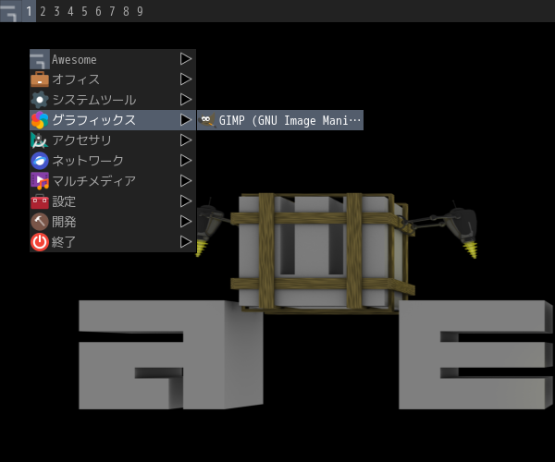Viewport: 555px width, 462px height.
Task: Click the colorful flower icon beside グラフィックス
Action: pyautogui.click(x=40, y=120)
